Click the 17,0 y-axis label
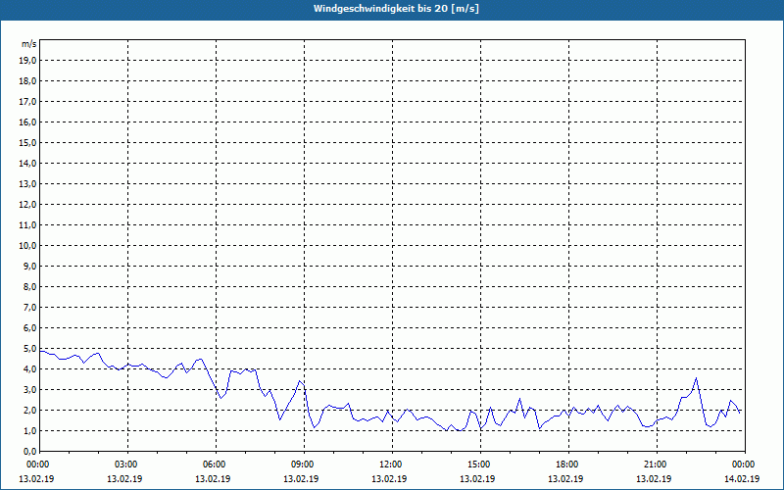 coord(27,102)
